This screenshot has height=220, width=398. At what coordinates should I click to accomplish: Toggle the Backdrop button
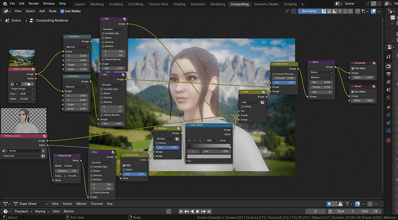(309, 11)
